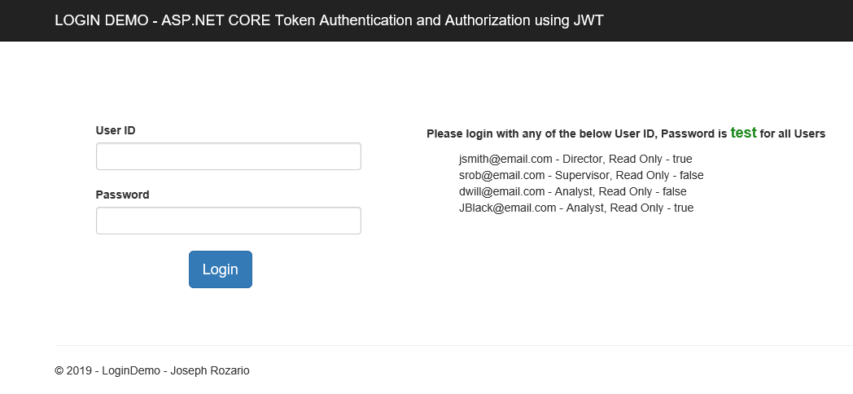Viewport: 853px width, 394px height.
Task: Click the login instructions heading text
Action: [626, 134]
